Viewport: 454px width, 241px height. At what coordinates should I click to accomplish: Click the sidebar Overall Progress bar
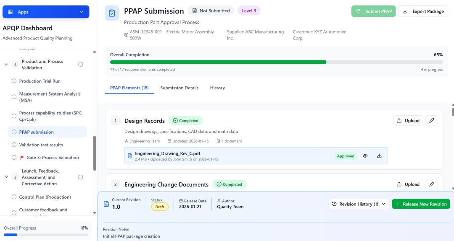(x=46, y=235)
